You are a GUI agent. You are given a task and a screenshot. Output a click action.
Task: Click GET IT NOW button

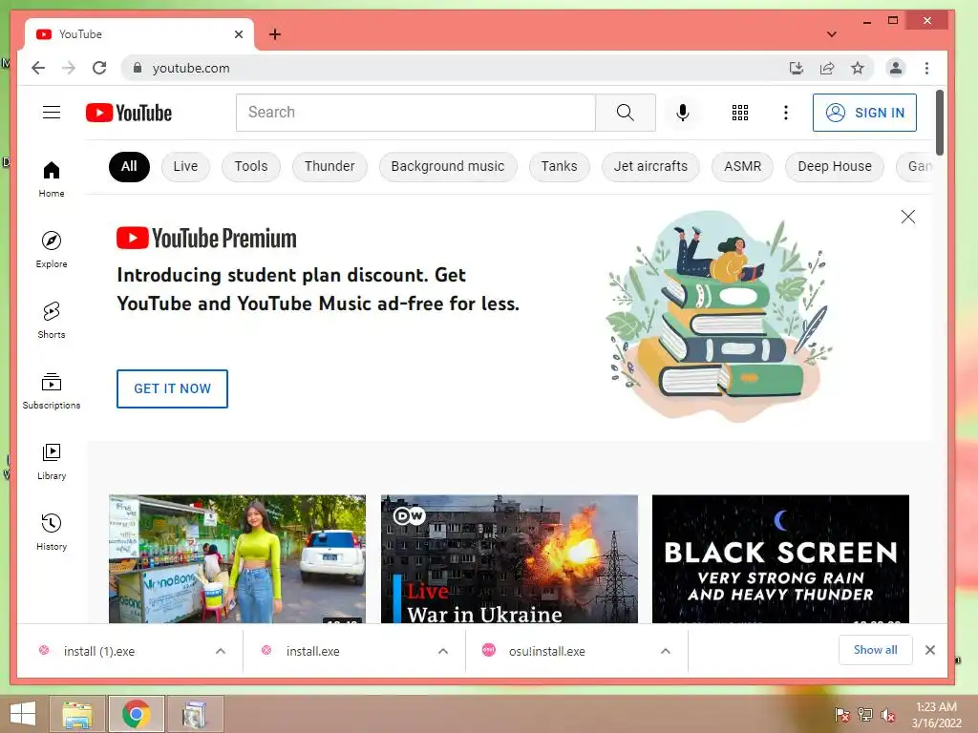point(172,388)
